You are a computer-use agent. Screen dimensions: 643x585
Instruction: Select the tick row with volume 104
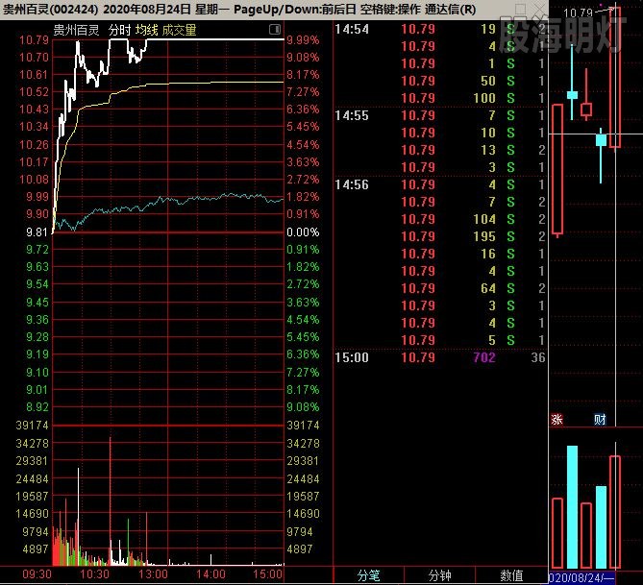click(440, 219)
